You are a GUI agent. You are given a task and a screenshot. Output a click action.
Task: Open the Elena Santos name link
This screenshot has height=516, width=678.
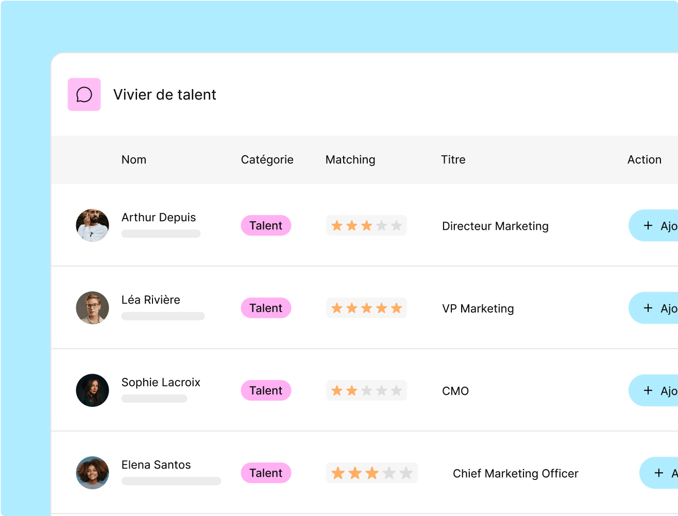pyautogui.click(x=156, y=465)
